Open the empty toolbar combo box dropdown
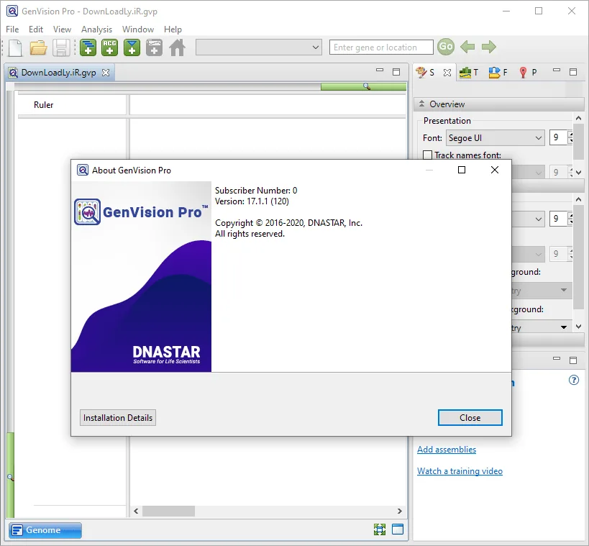 tap(316, 47)
